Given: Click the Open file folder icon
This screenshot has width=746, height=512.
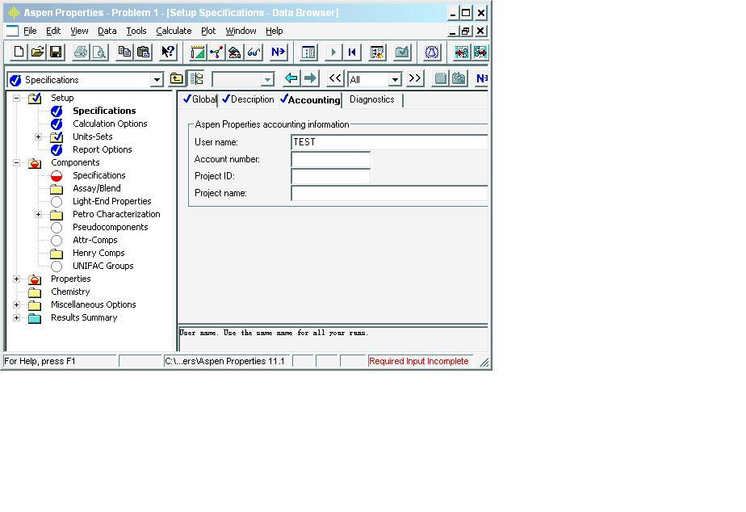Looking at the screenshot, I should coord(37,52).
